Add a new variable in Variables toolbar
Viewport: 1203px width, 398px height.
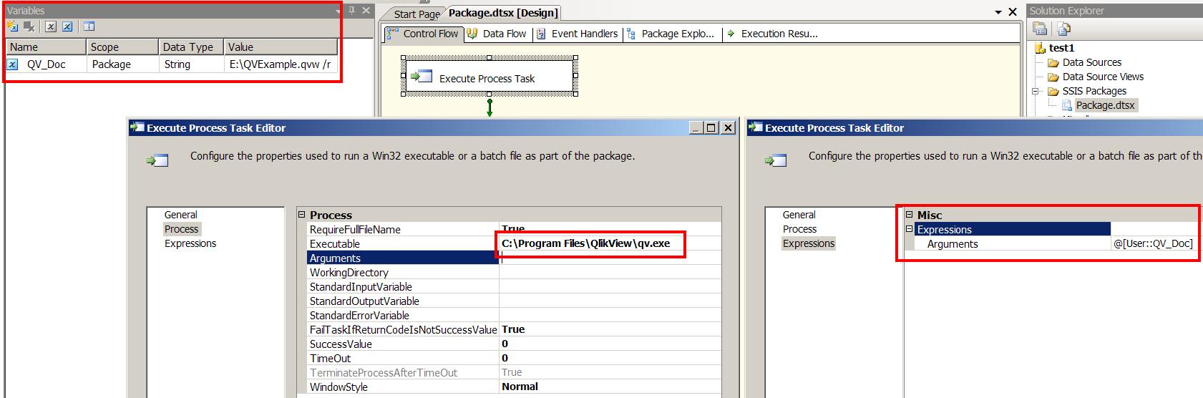click(x=12, y=26)
